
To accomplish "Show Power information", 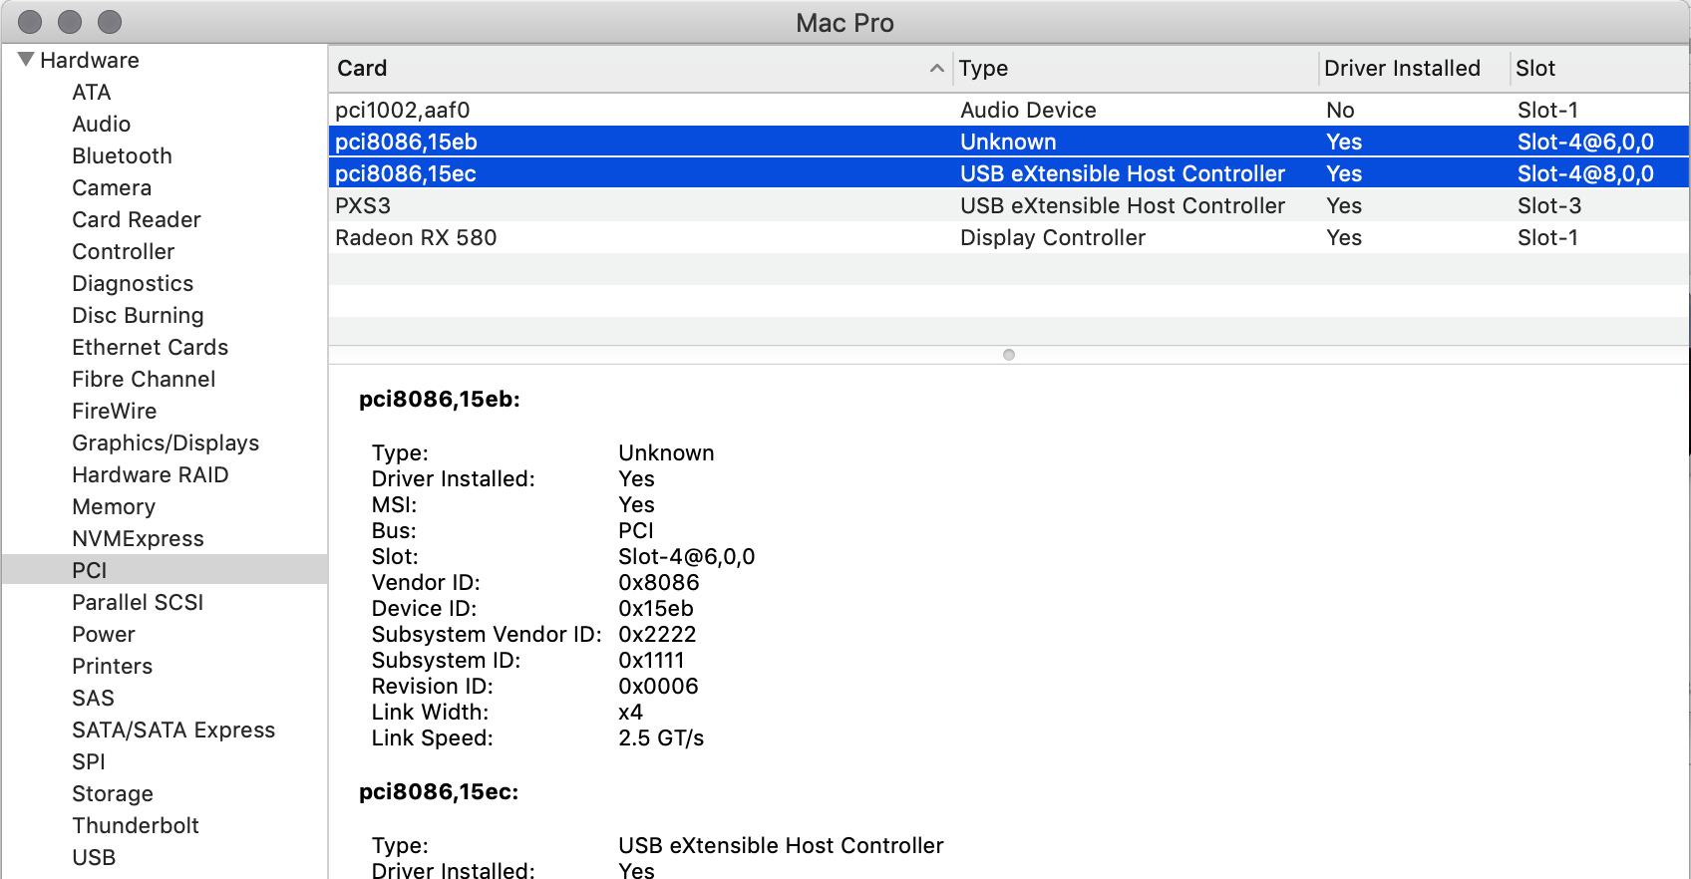I will pos(104,635).
